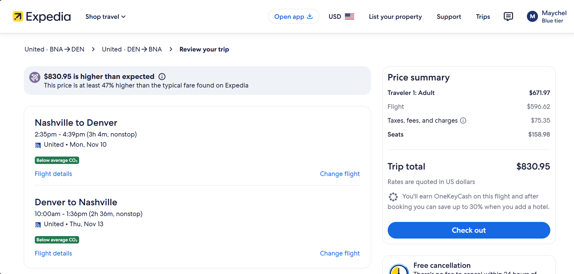Click the Taxes, fees, and charges info icon
Viewport: 574px width, 274px height.
tap(463, 121)
